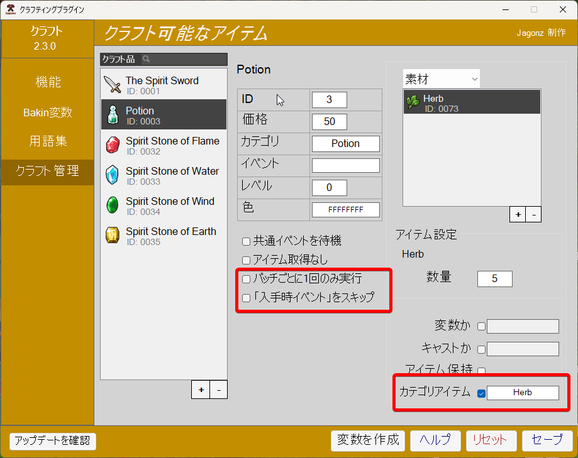The width and height of the screenshot is (578, 458).
Task: Click the 変数を作成 button
Action: (368, 440)
